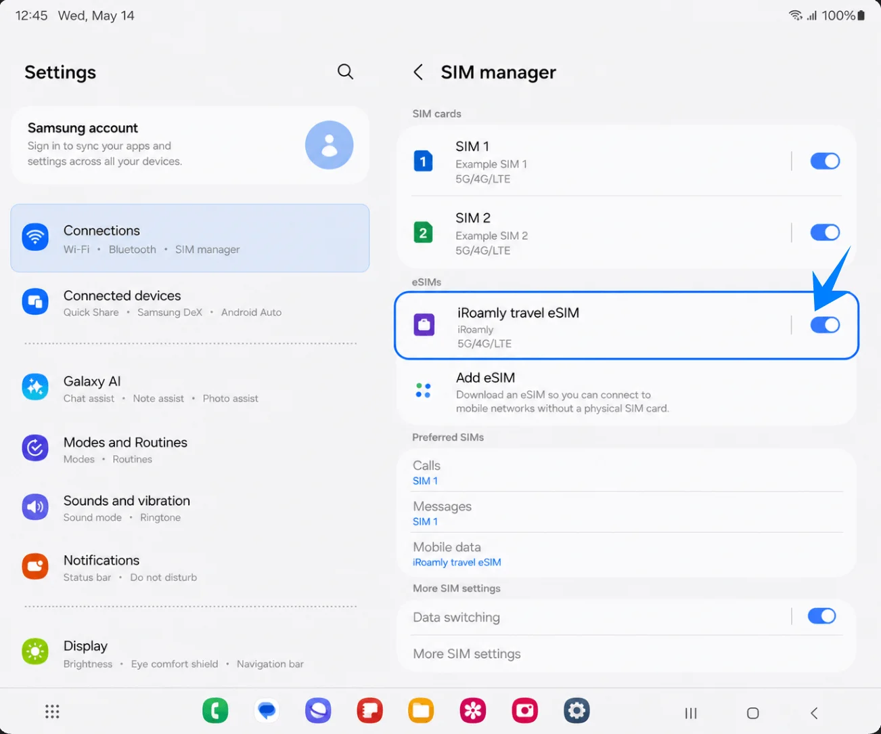Open Add eSIM option
Image resolution: width=881 pixels, height=734 pixels.
point(627,392)
